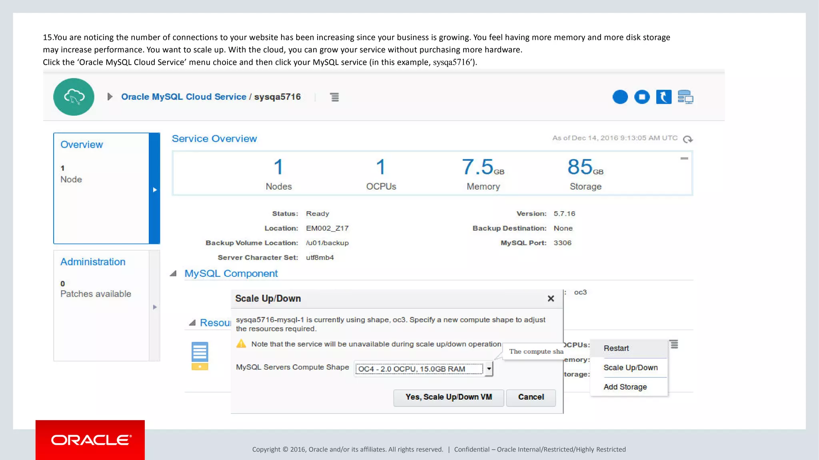The image size is (819, 460).
Task: Click the server console icon in header
Action: pyautogui.click(x=685, y=97)
